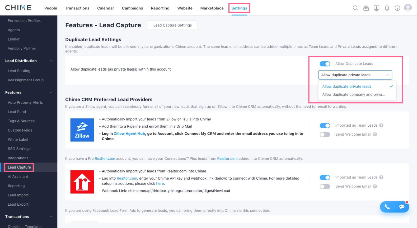
Task: Click the Chime logo
Action: pyautogui.click(x=18, y=8)
